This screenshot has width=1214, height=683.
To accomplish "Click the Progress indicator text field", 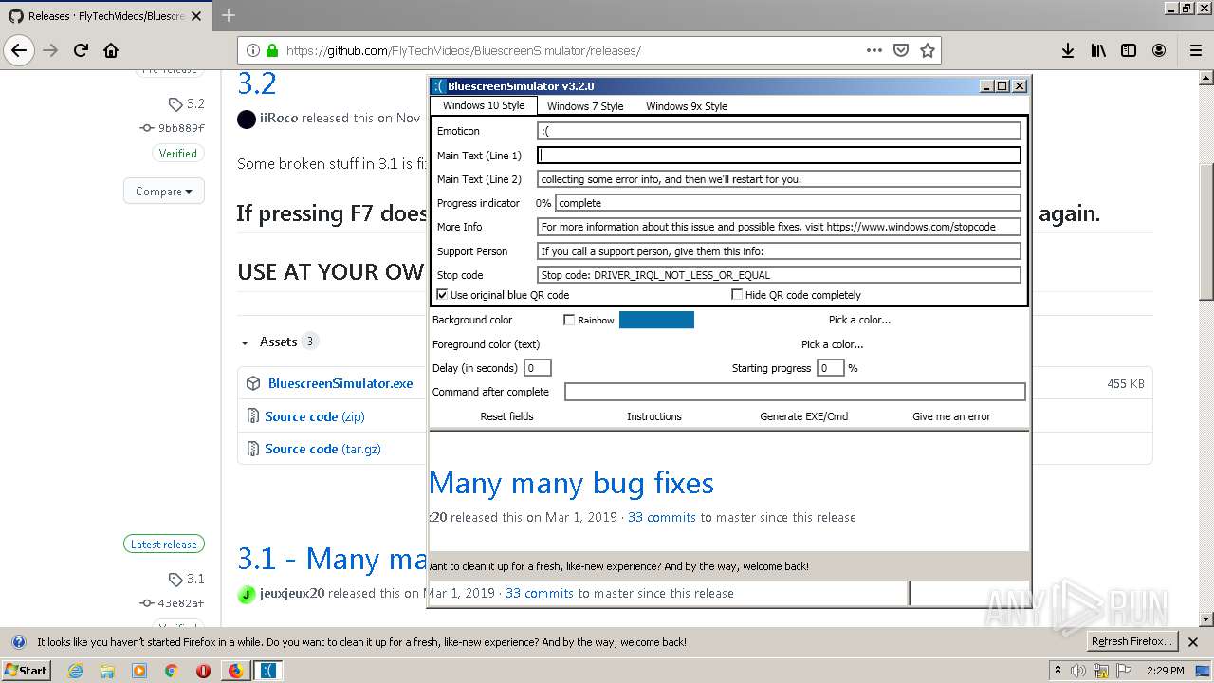I will (x=788, y=202).
